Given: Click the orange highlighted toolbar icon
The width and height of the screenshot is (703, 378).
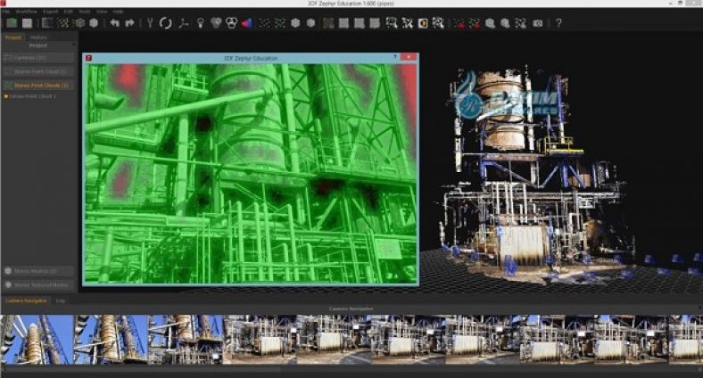Looking at the screenshot, I should [x=423, y=23].
